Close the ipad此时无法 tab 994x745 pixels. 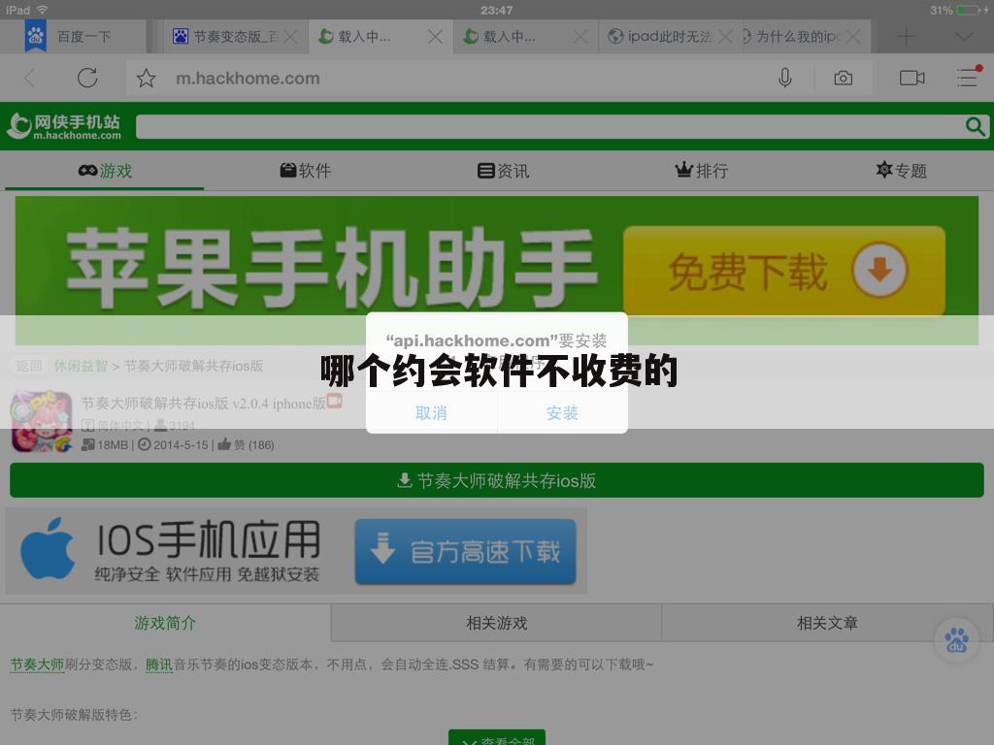(725, 37)
